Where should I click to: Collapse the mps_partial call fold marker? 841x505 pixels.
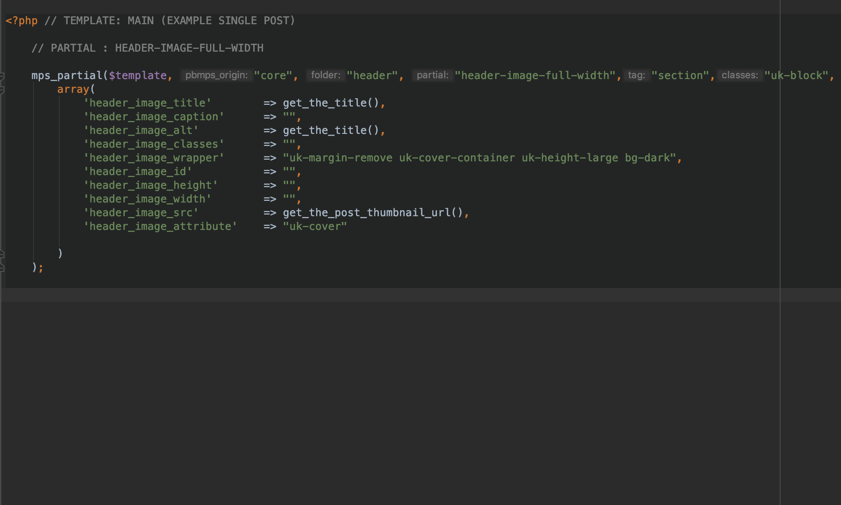[2, 76]
